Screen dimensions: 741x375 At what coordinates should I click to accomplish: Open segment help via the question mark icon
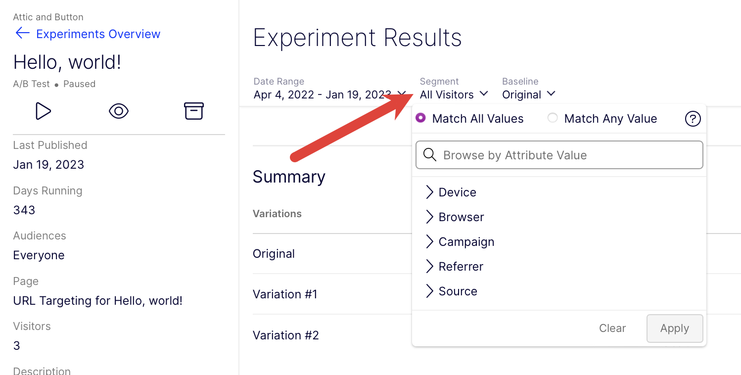[693, 119]
